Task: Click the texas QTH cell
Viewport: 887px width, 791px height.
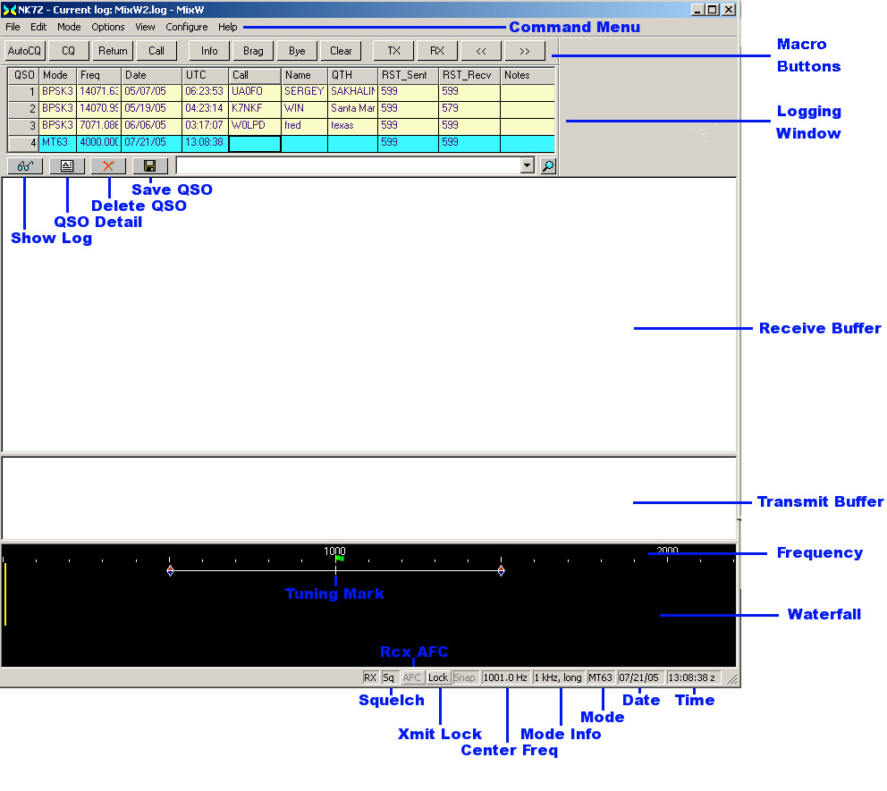Action: coord(352,125)
